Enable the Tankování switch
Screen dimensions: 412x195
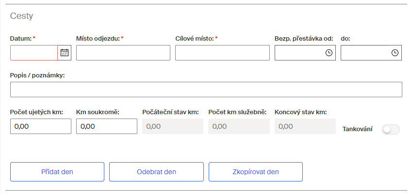(x=391, y=130)
